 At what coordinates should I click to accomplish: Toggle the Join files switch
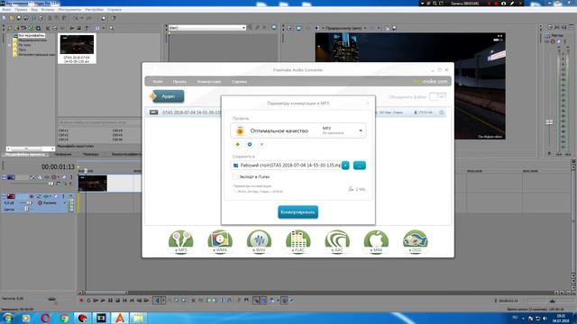pos(438,96)
